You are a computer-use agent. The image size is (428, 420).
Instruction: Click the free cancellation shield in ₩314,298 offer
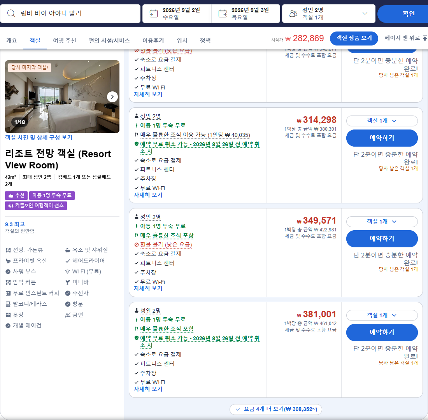[x=137, y=144]
